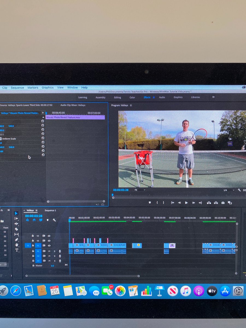Click Add Marker button in Program monitor

pos(150,203)
